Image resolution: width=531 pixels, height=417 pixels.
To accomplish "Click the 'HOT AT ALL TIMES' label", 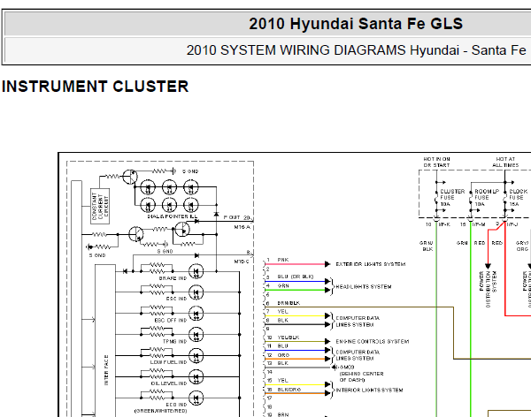I will pyautogui.click(x=505, y=162).
